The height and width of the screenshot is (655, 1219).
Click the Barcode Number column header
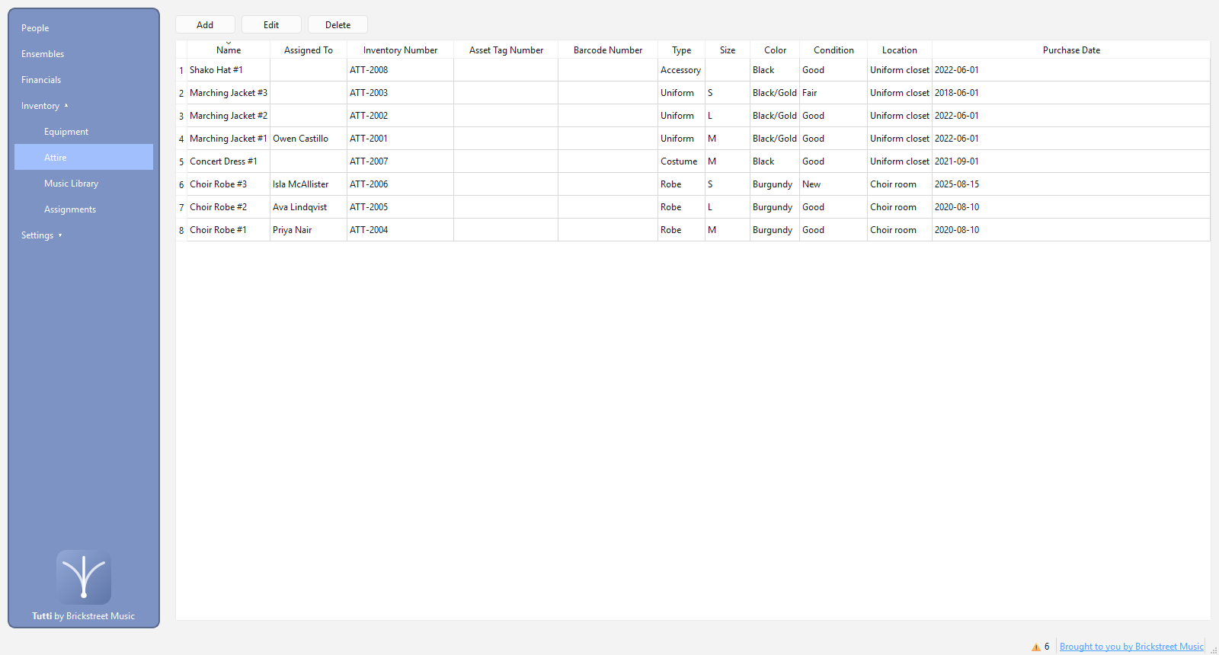608,50
